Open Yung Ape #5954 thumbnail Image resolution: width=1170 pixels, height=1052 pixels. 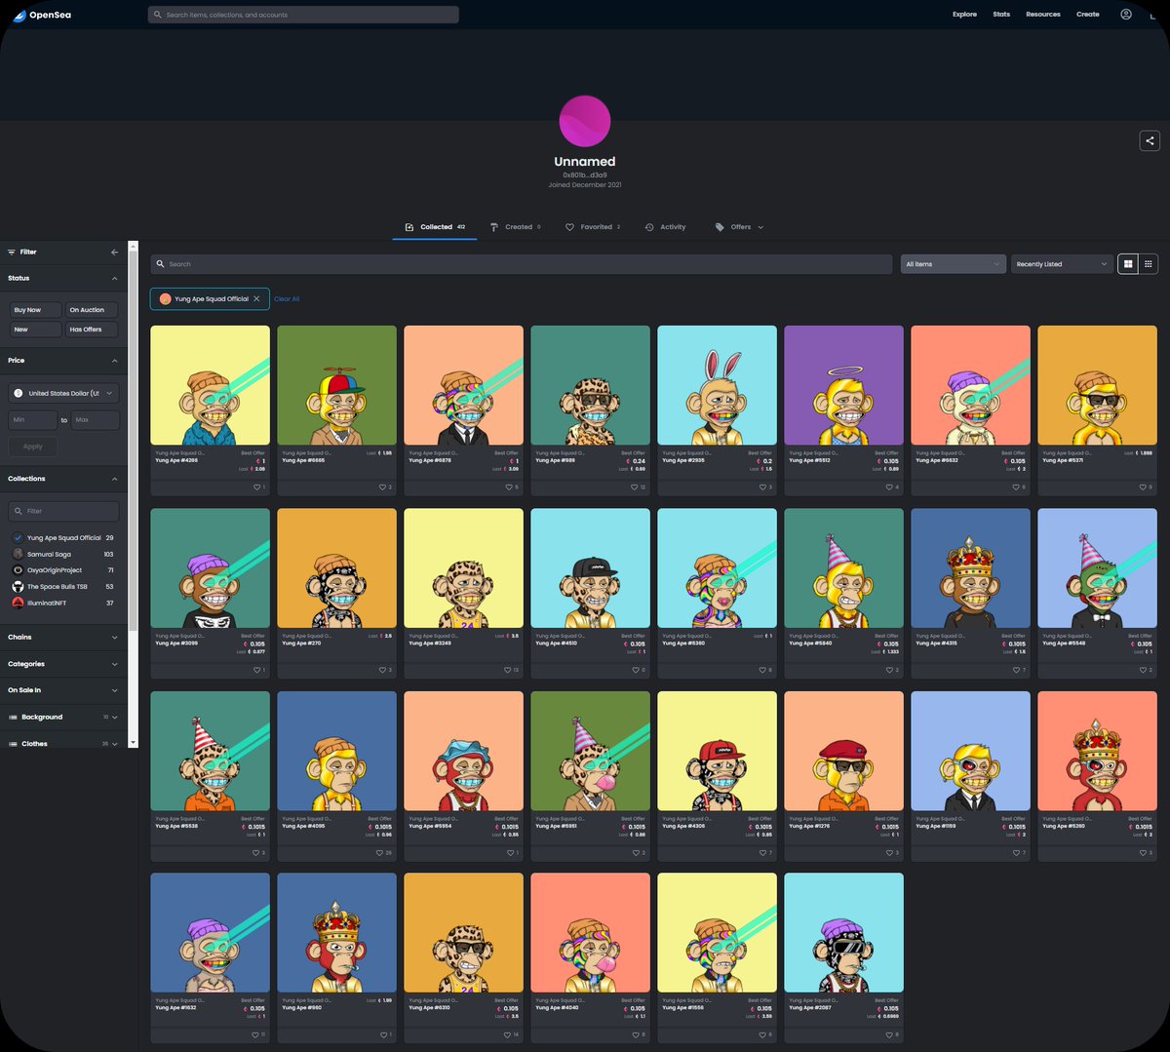click(x=463, y=751)
